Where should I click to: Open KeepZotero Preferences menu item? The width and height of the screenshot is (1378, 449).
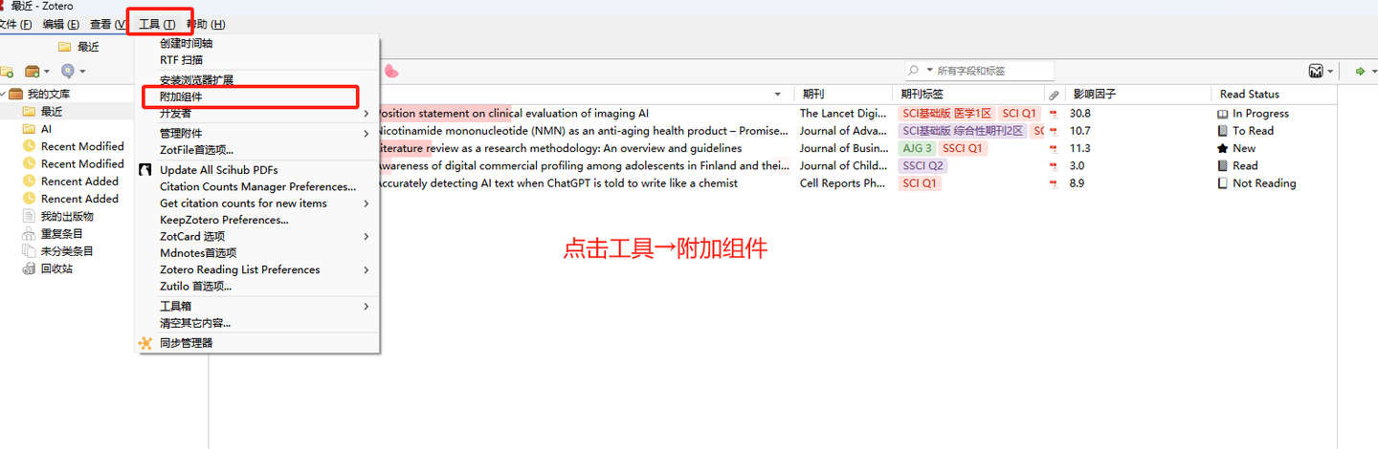[257, 220]
